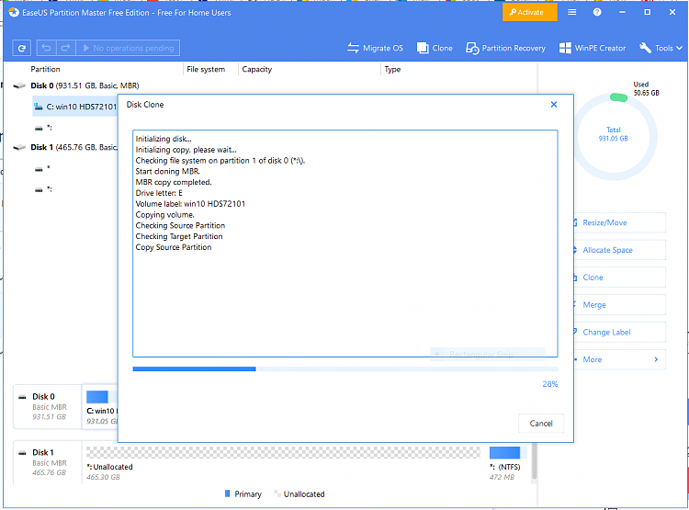Image resolution: width=689 pixels, height=510 pixels.
Task: Click the 'MBR copy completed.' log line
Action: 173,182
